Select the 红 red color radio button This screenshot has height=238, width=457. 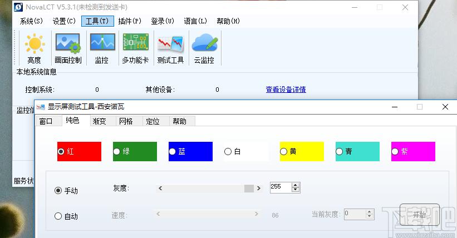pyautogui.click(x=61, y=151)
